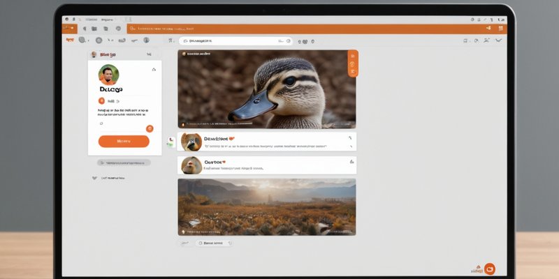Click the gray pill button below the profile card
This screenshot has height=279, width=559.
coord(124,163)
